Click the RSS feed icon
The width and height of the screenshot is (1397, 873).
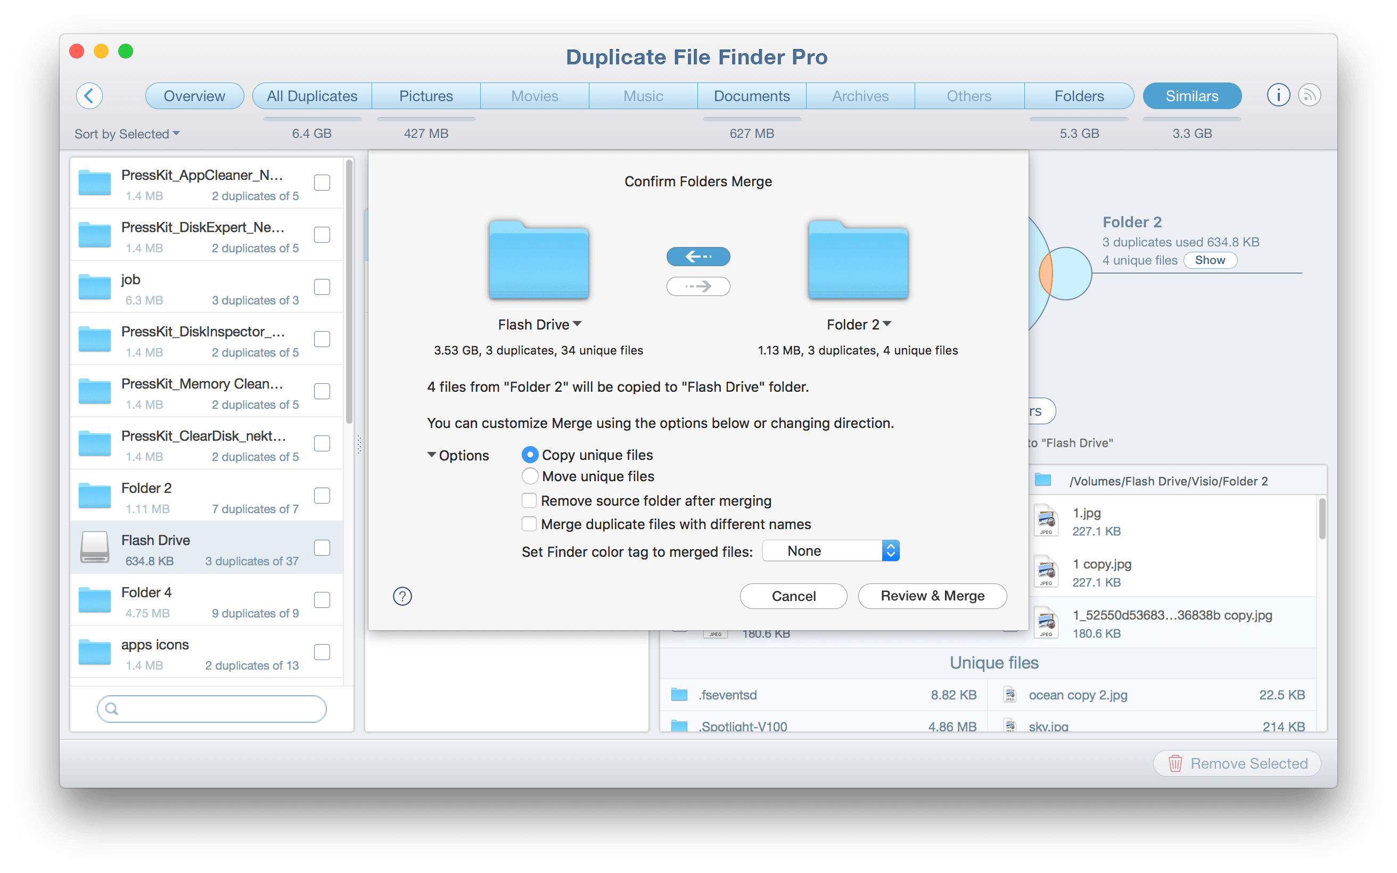point(1309,95)
